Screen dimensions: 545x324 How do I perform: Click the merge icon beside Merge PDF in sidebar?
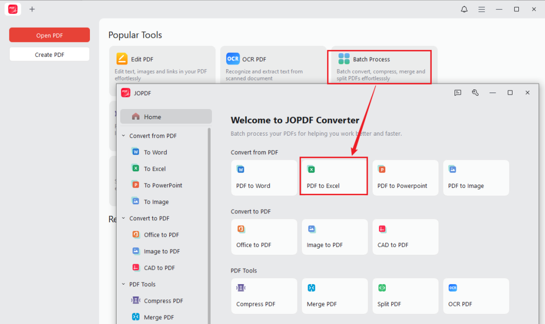coord(136,317)
